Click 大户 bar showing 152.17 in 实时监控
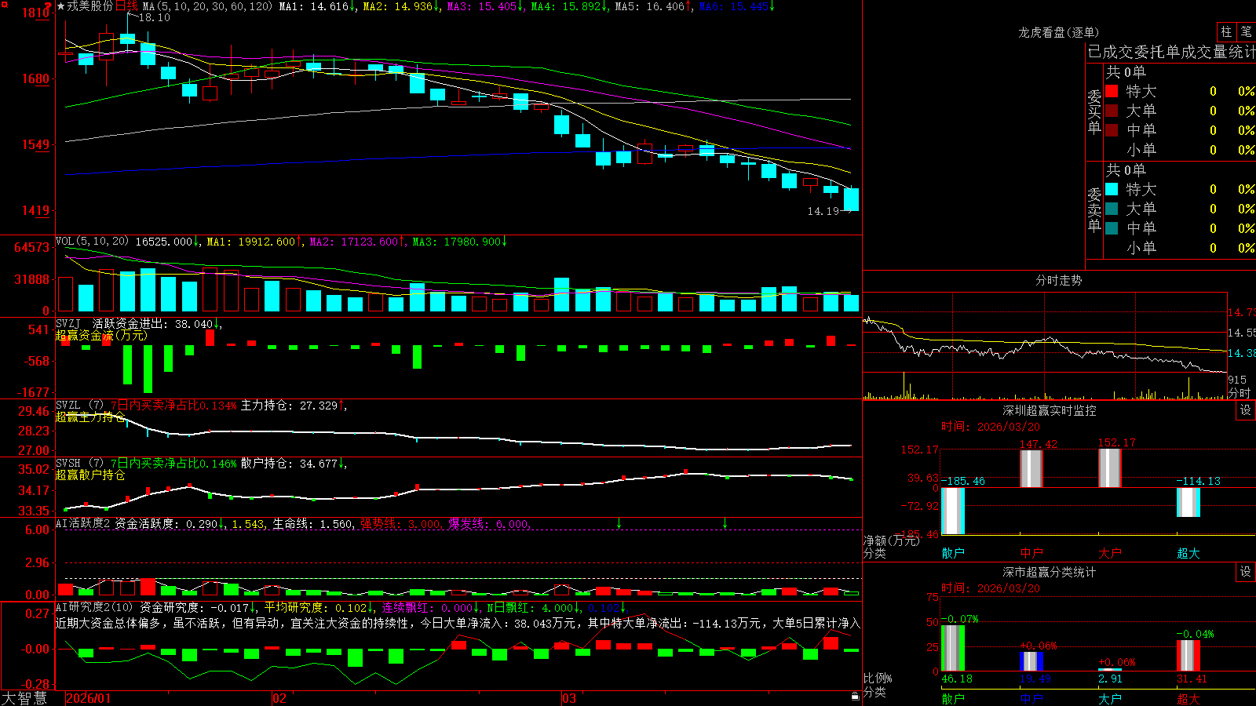The image size is (1256, 706). 1110,468
